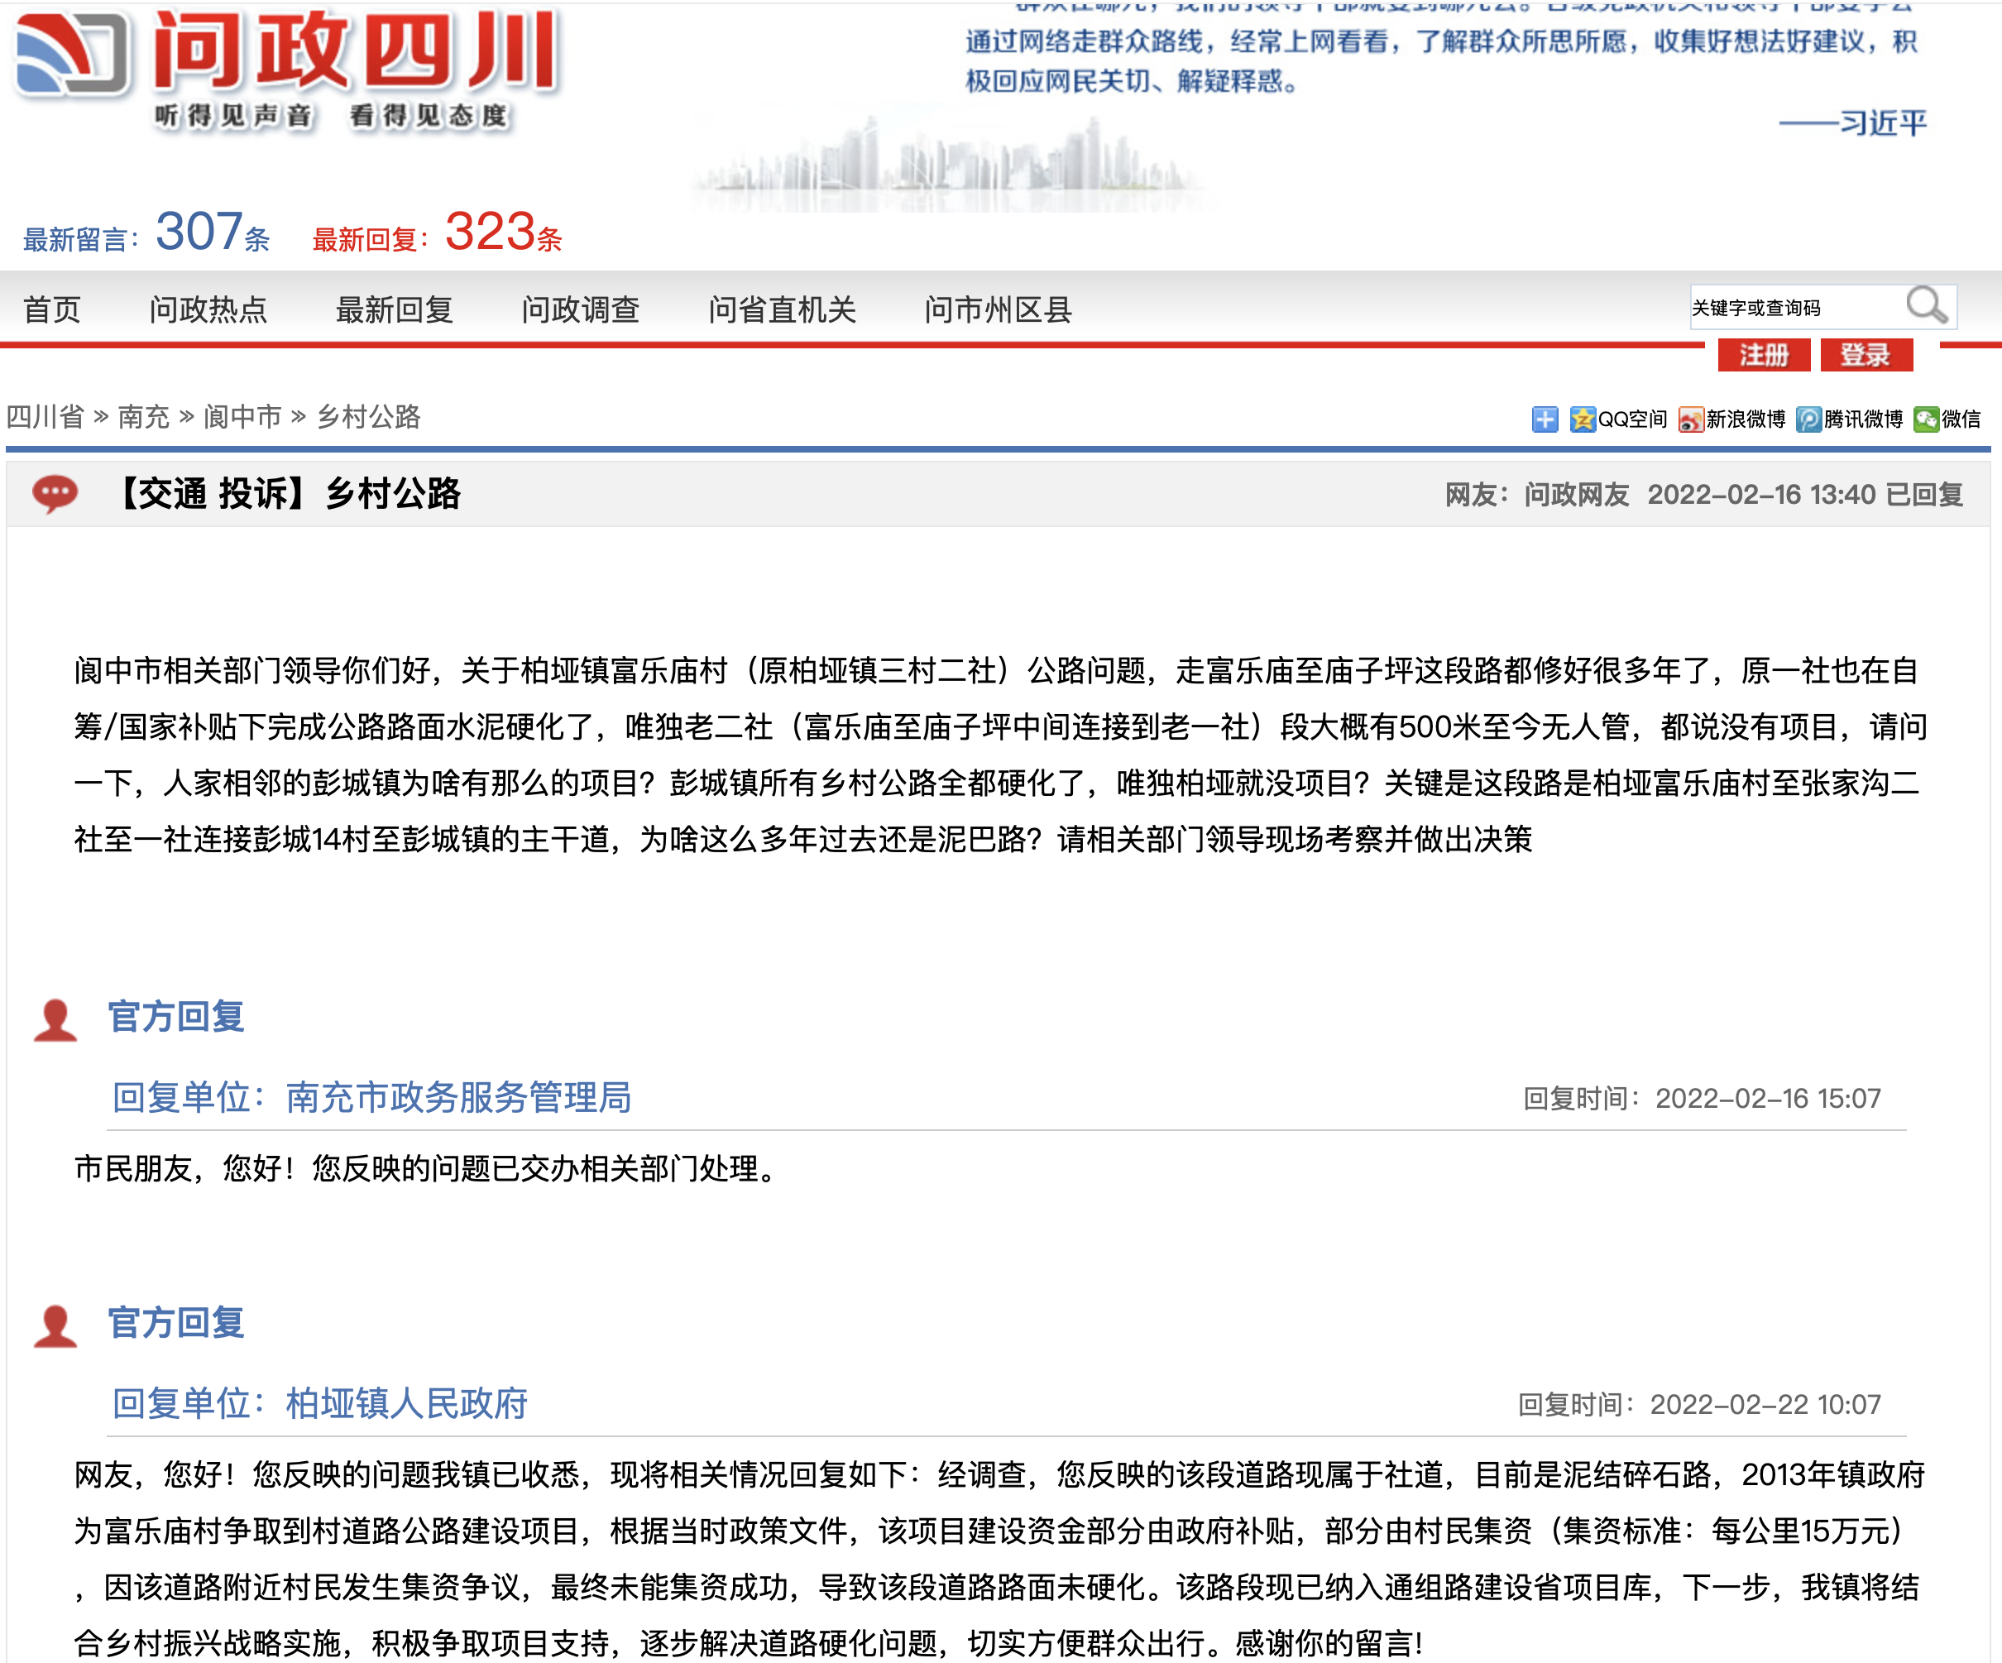
Task: Click post timestamp 2022-02-16 13:40
Action: click(1762, 495)
